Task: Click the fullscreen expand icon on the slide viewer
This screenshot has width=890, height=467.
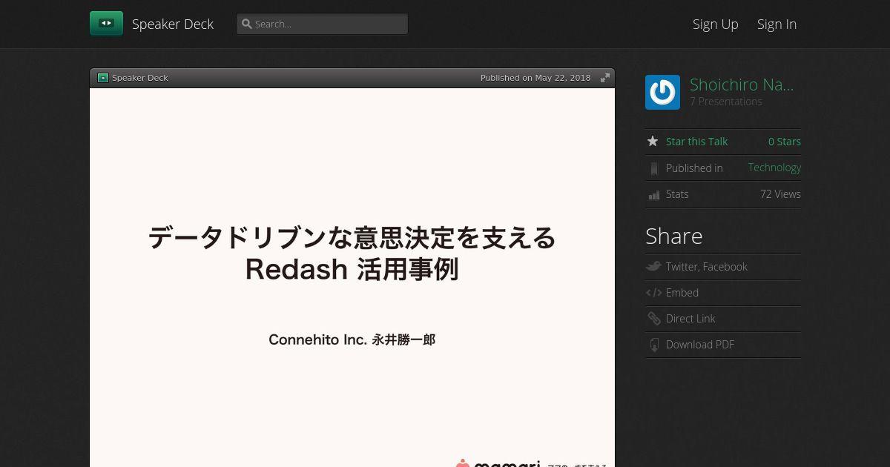Action: (x=605, y=78)
